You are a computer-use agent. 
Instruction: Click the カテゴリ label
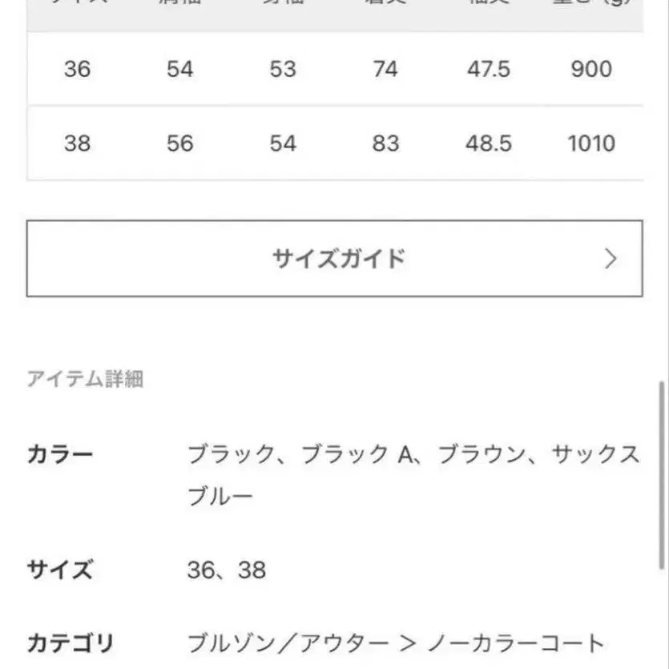(71, 643)
